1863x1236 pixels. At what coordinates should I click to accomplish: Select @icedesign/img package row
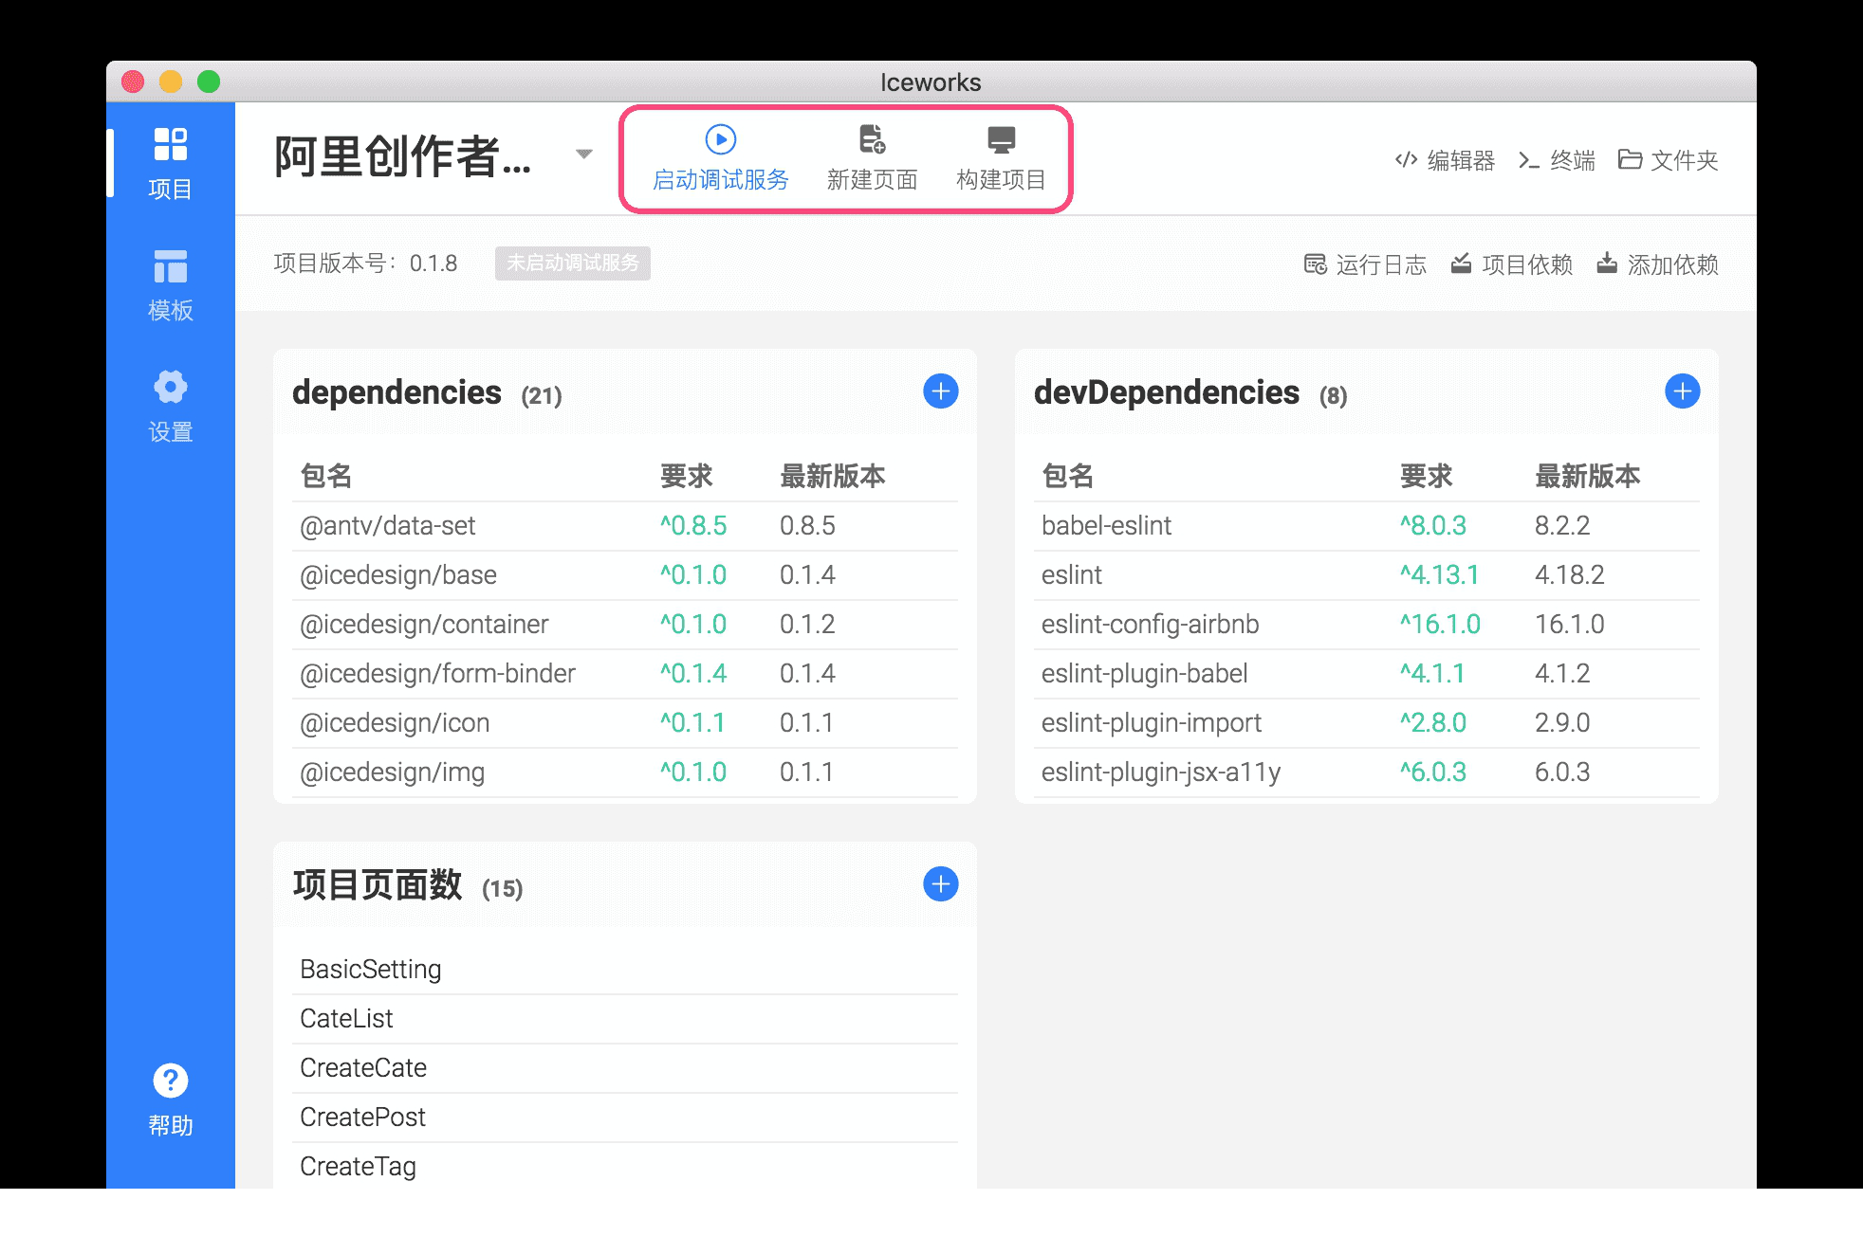pos(625,772)
